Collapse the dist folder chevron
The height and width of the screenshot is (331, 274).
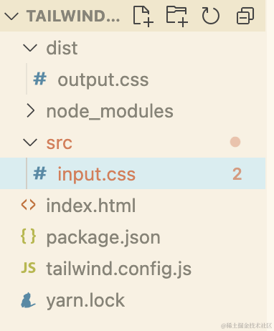tap(30, 48)
